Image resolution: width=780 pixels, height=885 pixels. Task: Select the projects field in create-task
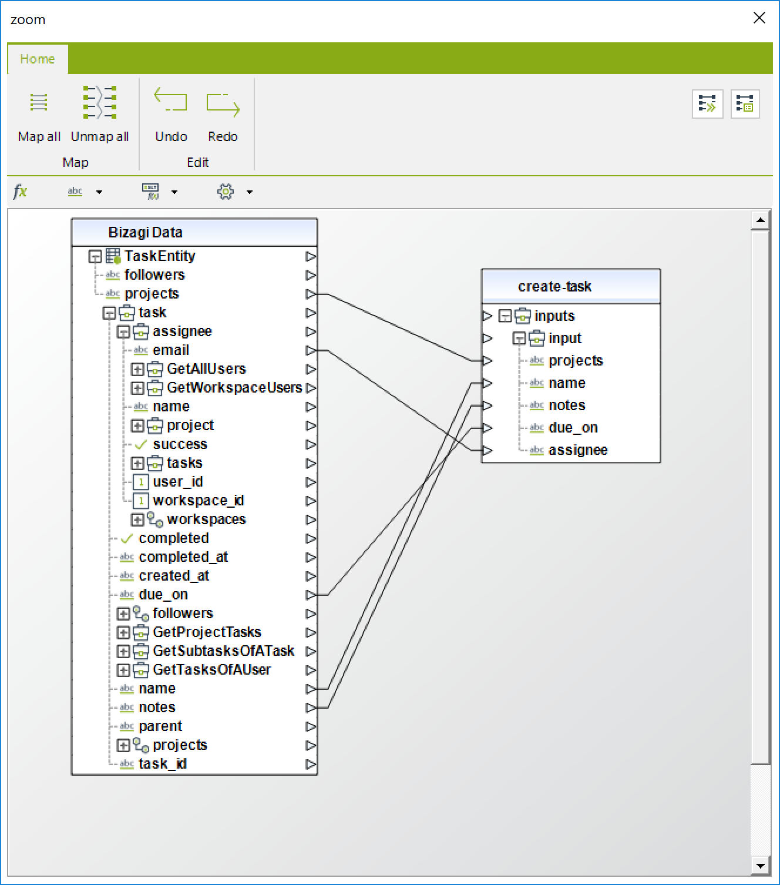pyautogui.click(x=576, y=361)
